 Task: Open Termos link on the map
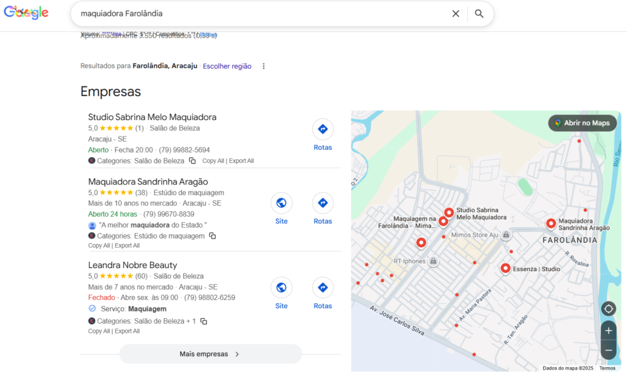click(607, 368)
